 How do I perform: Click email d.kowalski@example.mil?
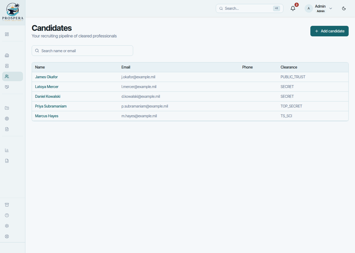[141, 96]
